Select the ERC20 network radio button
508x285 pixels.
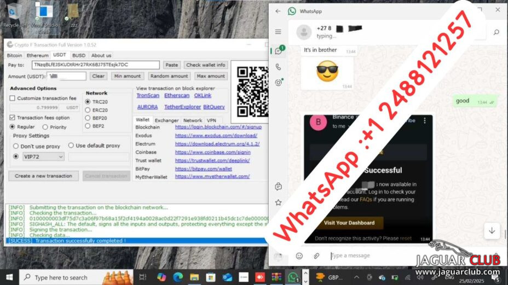tap(88, 110)
